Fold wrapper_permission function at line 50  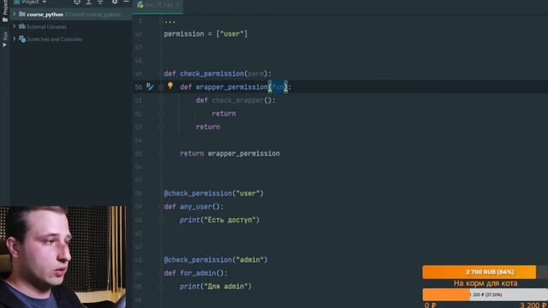(161, 87)
